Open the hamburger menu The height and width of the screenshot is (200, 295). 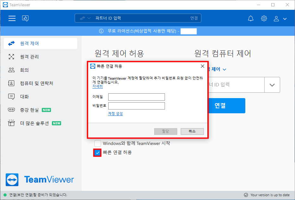coord(12,18)
